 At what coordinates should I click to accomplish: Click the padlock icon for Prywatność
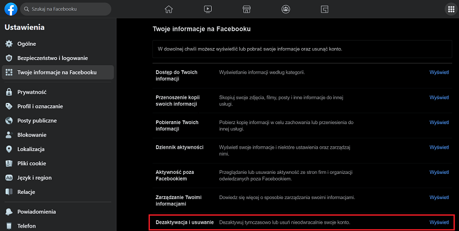[9, 92]
